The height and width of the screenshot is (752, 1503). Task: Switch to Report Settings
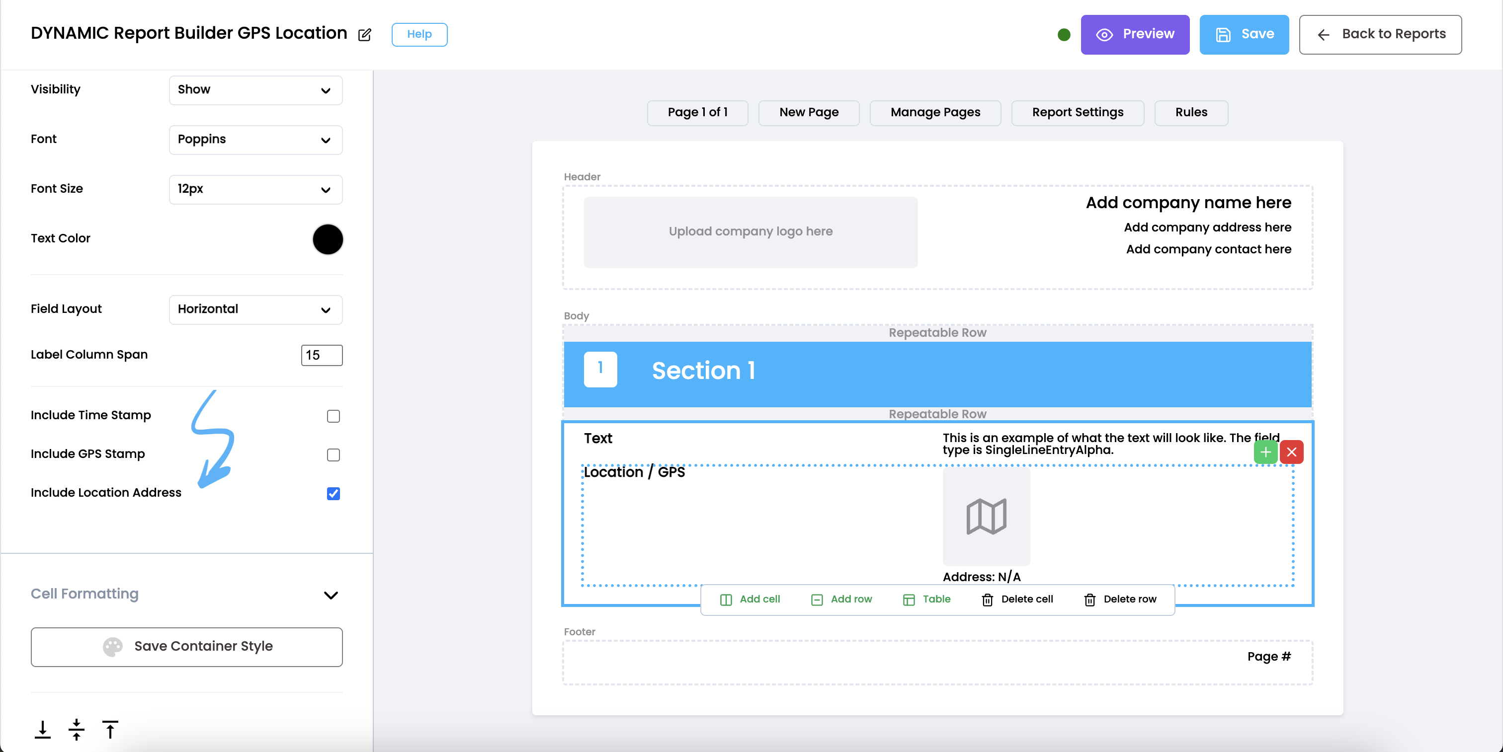coord(1077,112)
